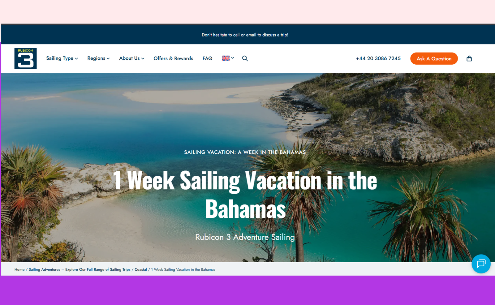
Task: Open the Coastal breadcrumb link
Action: [140, 269]
